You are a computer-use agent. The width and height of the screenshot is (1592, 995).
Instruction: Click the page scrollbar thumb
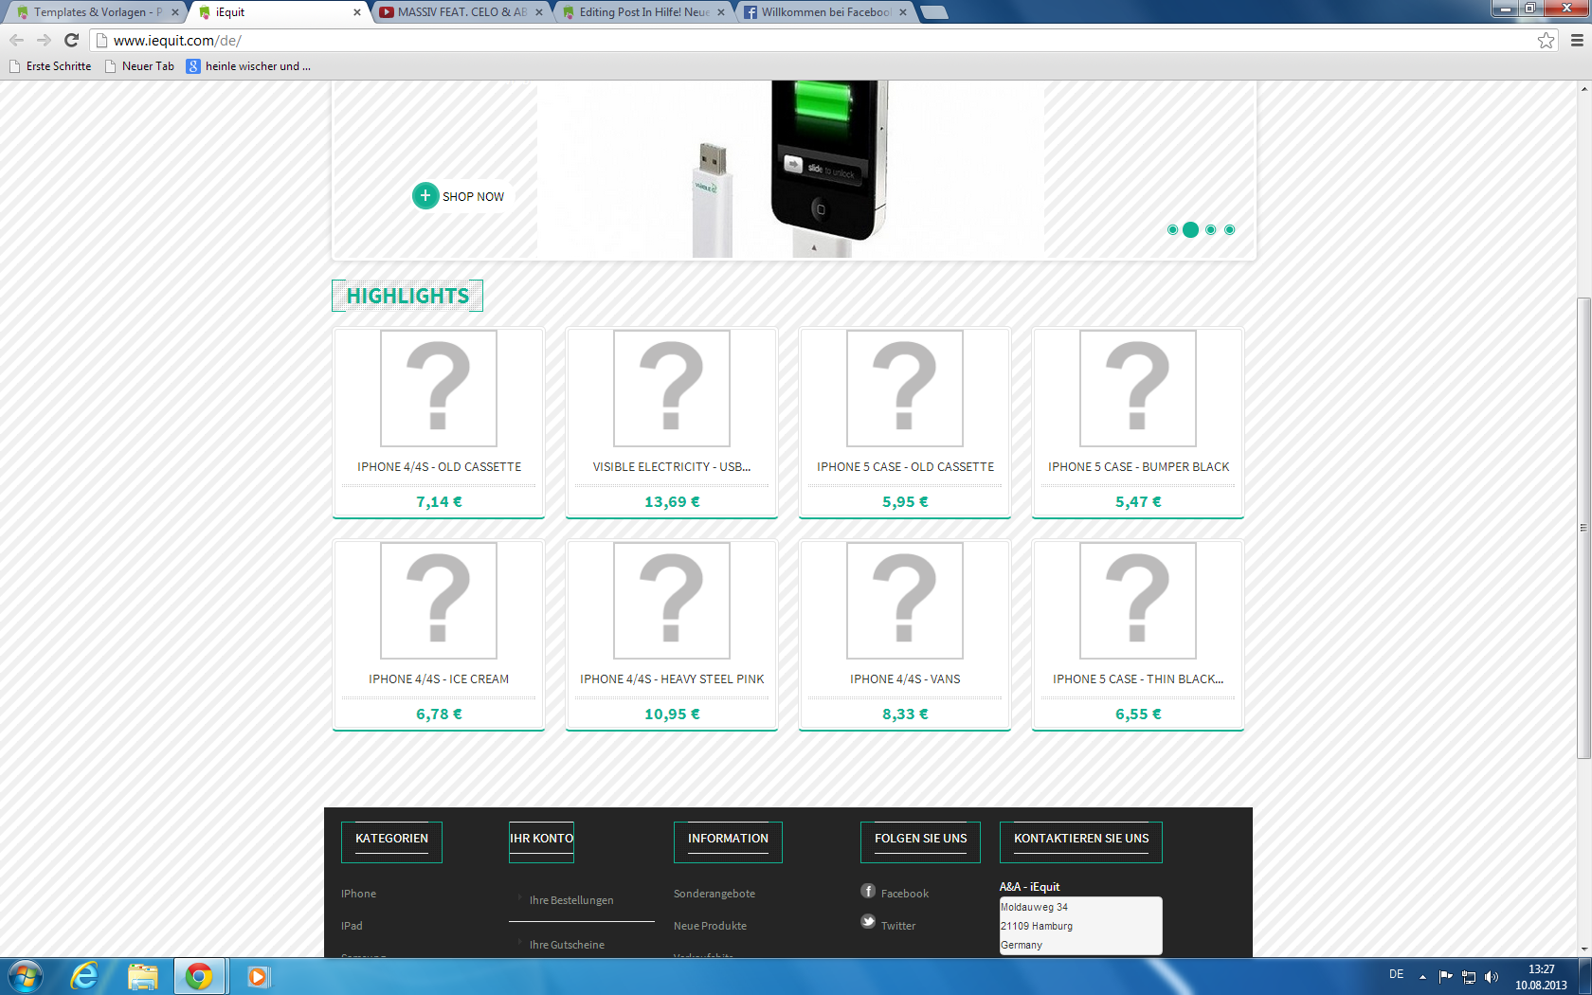click(1583, 528)
